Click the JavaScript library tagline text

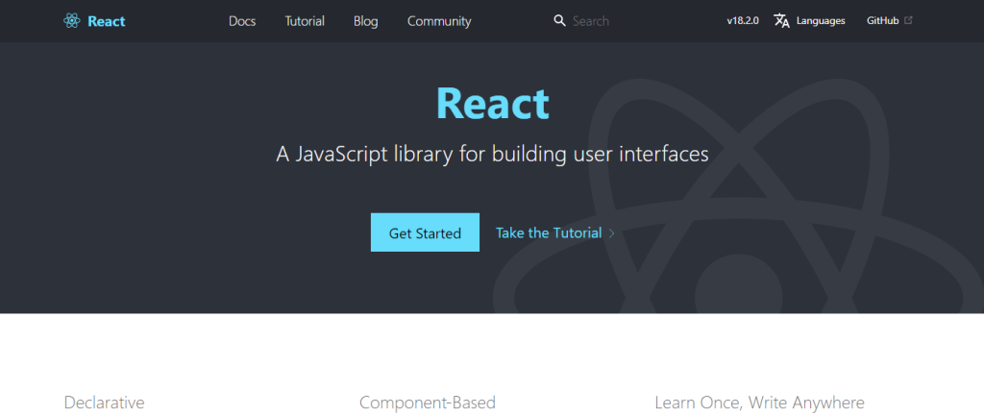(x=493, y=155)
